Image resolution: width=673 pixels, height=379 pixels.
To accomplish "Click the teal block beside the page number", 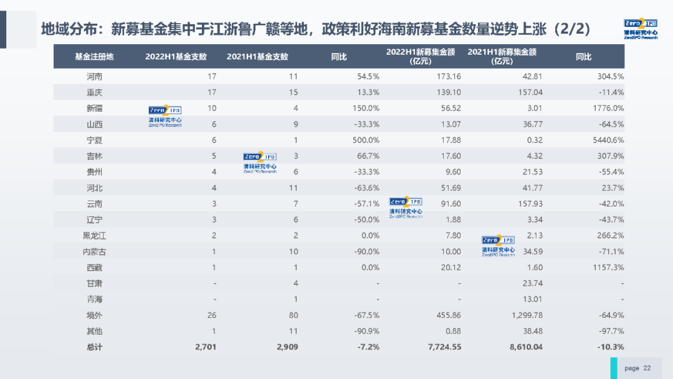I will click(614, 368).
